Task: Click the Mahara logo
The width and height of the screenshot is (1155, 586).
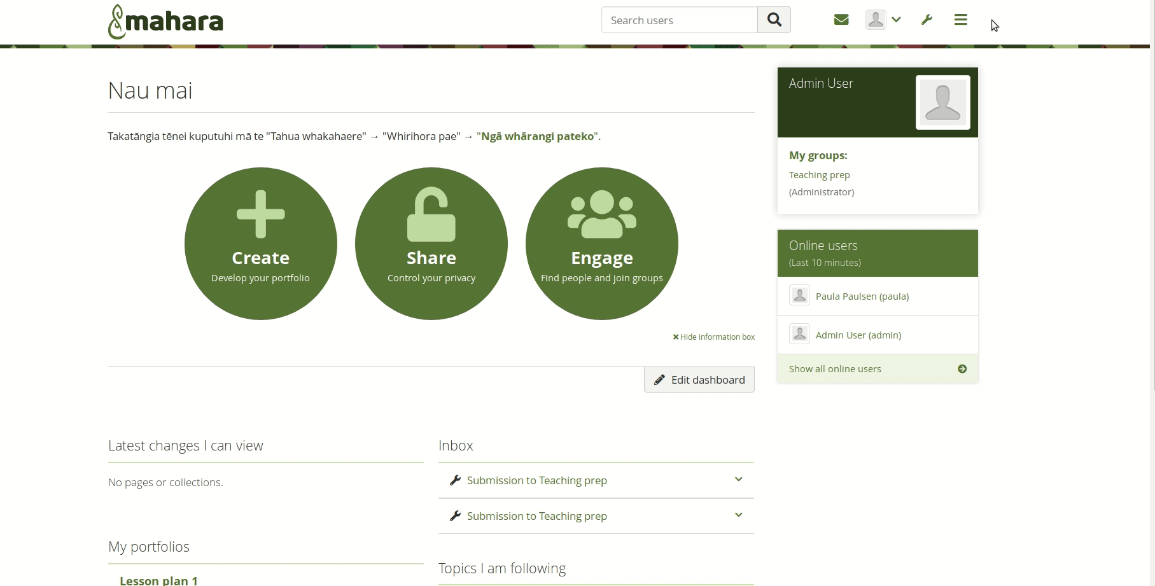Action: [x=165, y=22]
